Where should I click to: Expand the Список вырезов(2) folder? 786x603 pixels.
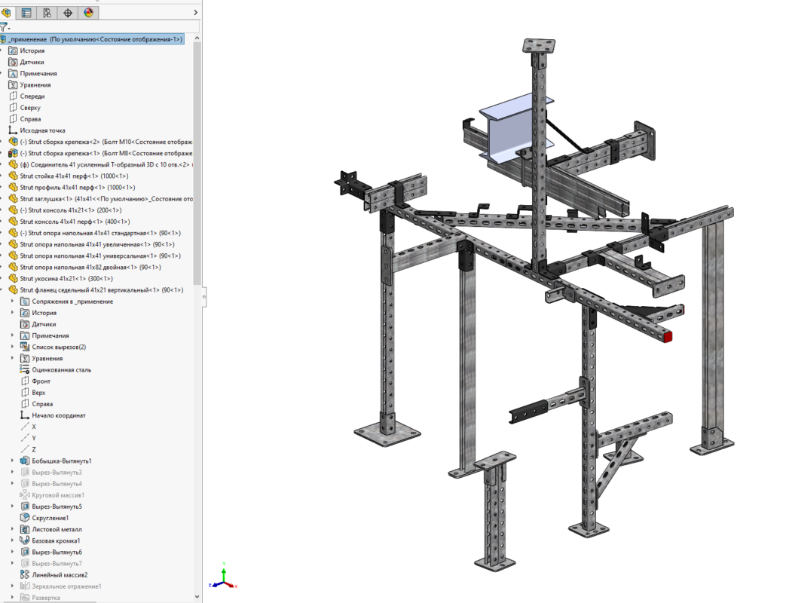pos(13,347)
